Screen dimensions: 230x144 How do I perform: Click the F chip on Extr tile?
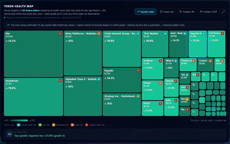(187, 87)
